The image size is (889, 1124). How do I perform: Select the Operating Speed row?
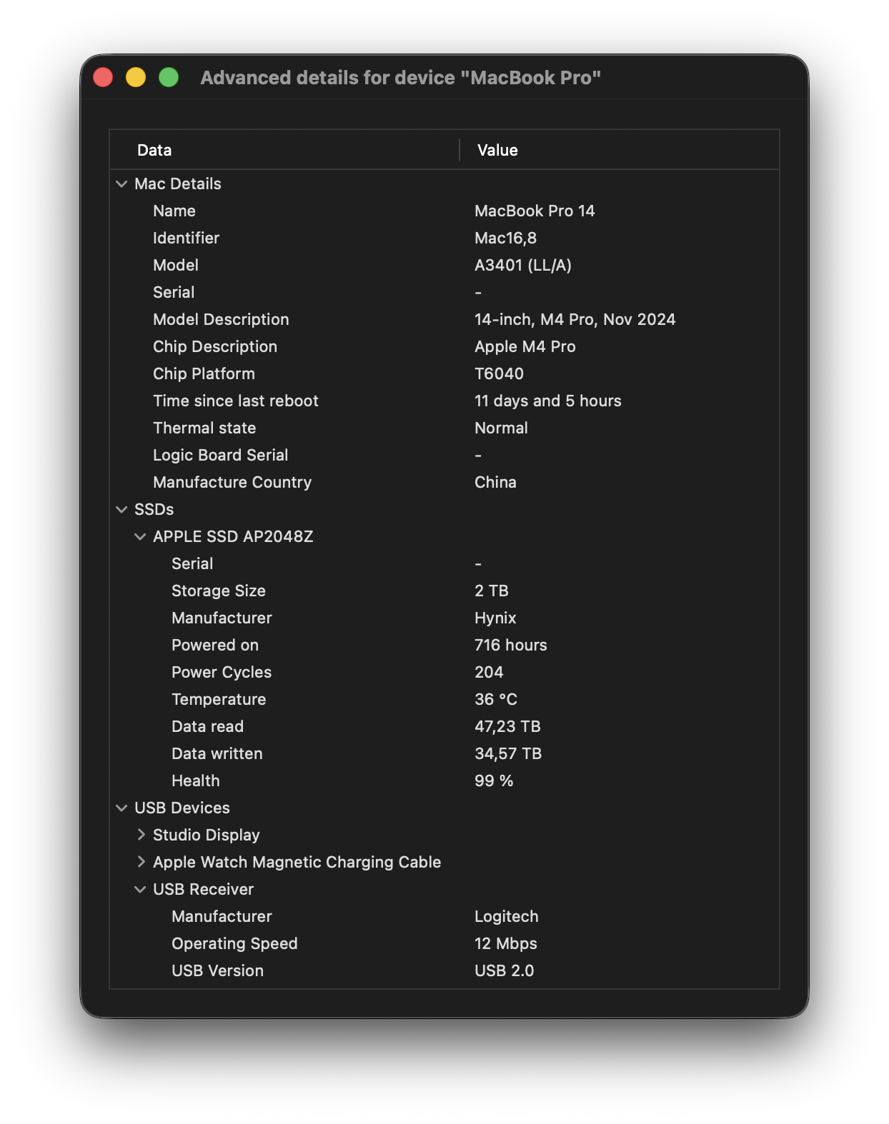234,944
